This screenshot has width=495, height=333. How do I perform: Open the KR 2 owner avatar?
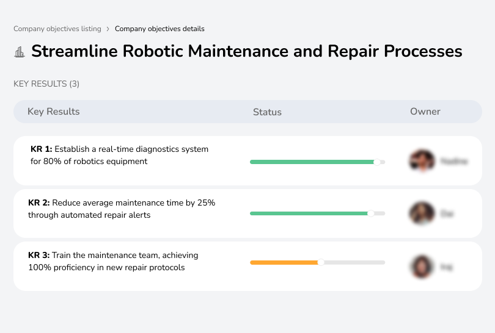point(422,213)
